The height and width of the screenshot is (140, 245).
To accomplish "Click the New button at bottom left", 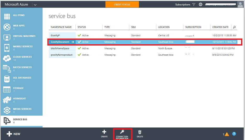I will 14,134.
